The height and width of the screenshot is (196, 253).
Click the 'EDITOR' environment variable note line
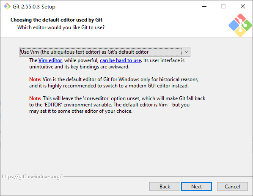click(109, 105)
